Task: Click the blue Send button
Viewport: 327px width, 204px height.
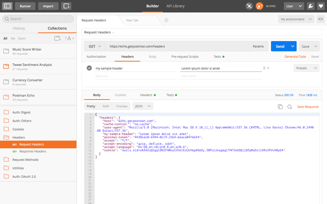Action: point(280,47)
